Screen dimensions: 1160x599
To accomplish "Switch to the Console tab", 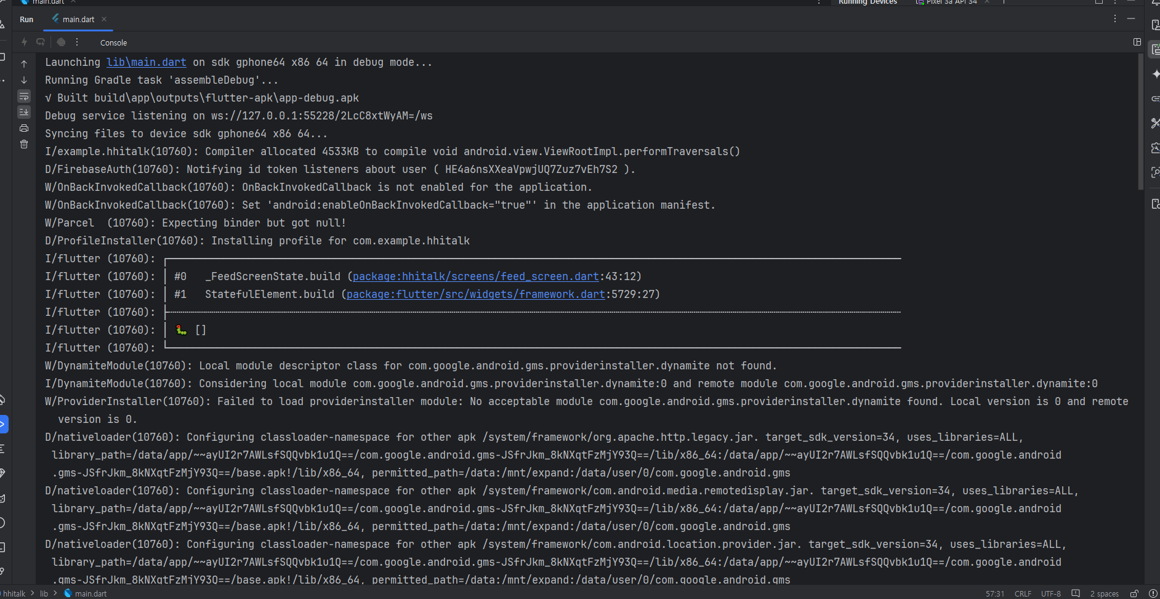I will pos(113,42).
